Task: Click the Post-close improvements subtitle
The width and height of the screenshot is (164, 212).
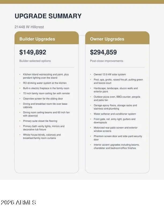Action: click(106, 61)
